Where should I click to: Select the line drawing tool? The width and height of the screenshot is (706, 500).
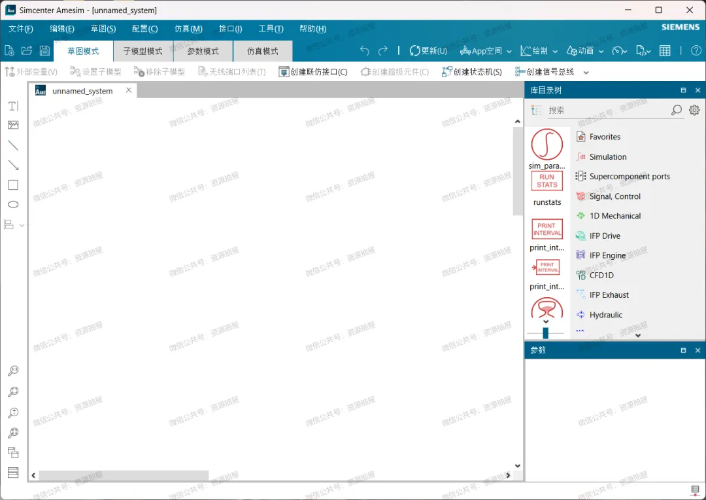[14, 145]
